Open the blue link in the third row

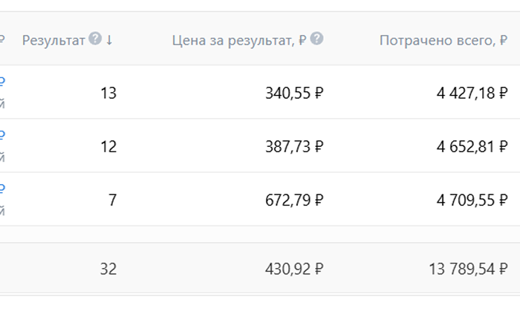pyautogui.click(x=2, y=189)
